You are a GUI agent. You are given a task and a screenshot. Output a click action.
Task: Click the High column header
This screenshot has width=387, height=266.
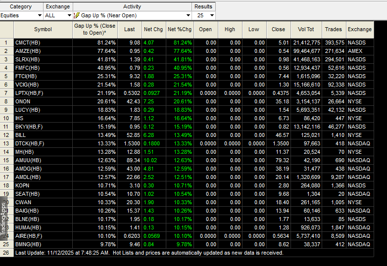[x=230, y=29]
